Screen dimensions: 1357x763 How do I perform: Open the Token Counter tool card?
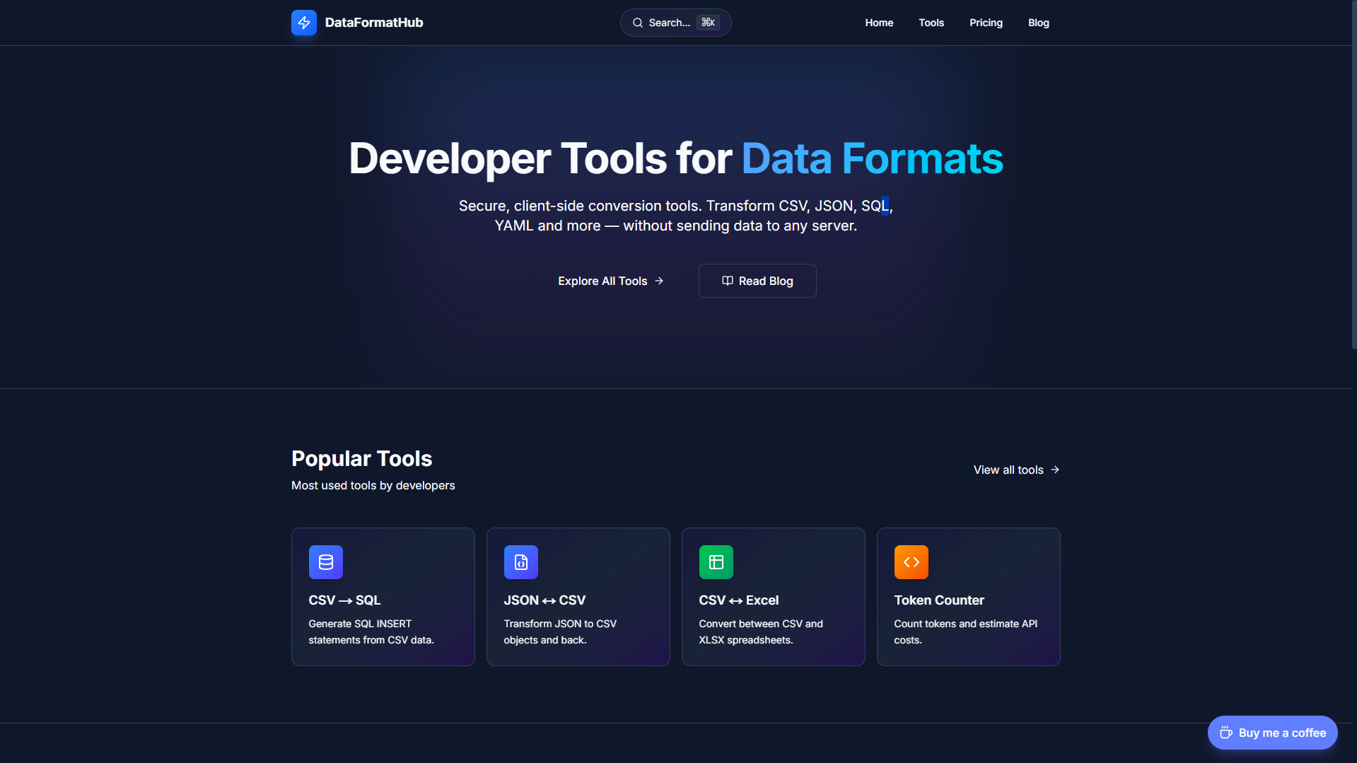coord(968,596)
